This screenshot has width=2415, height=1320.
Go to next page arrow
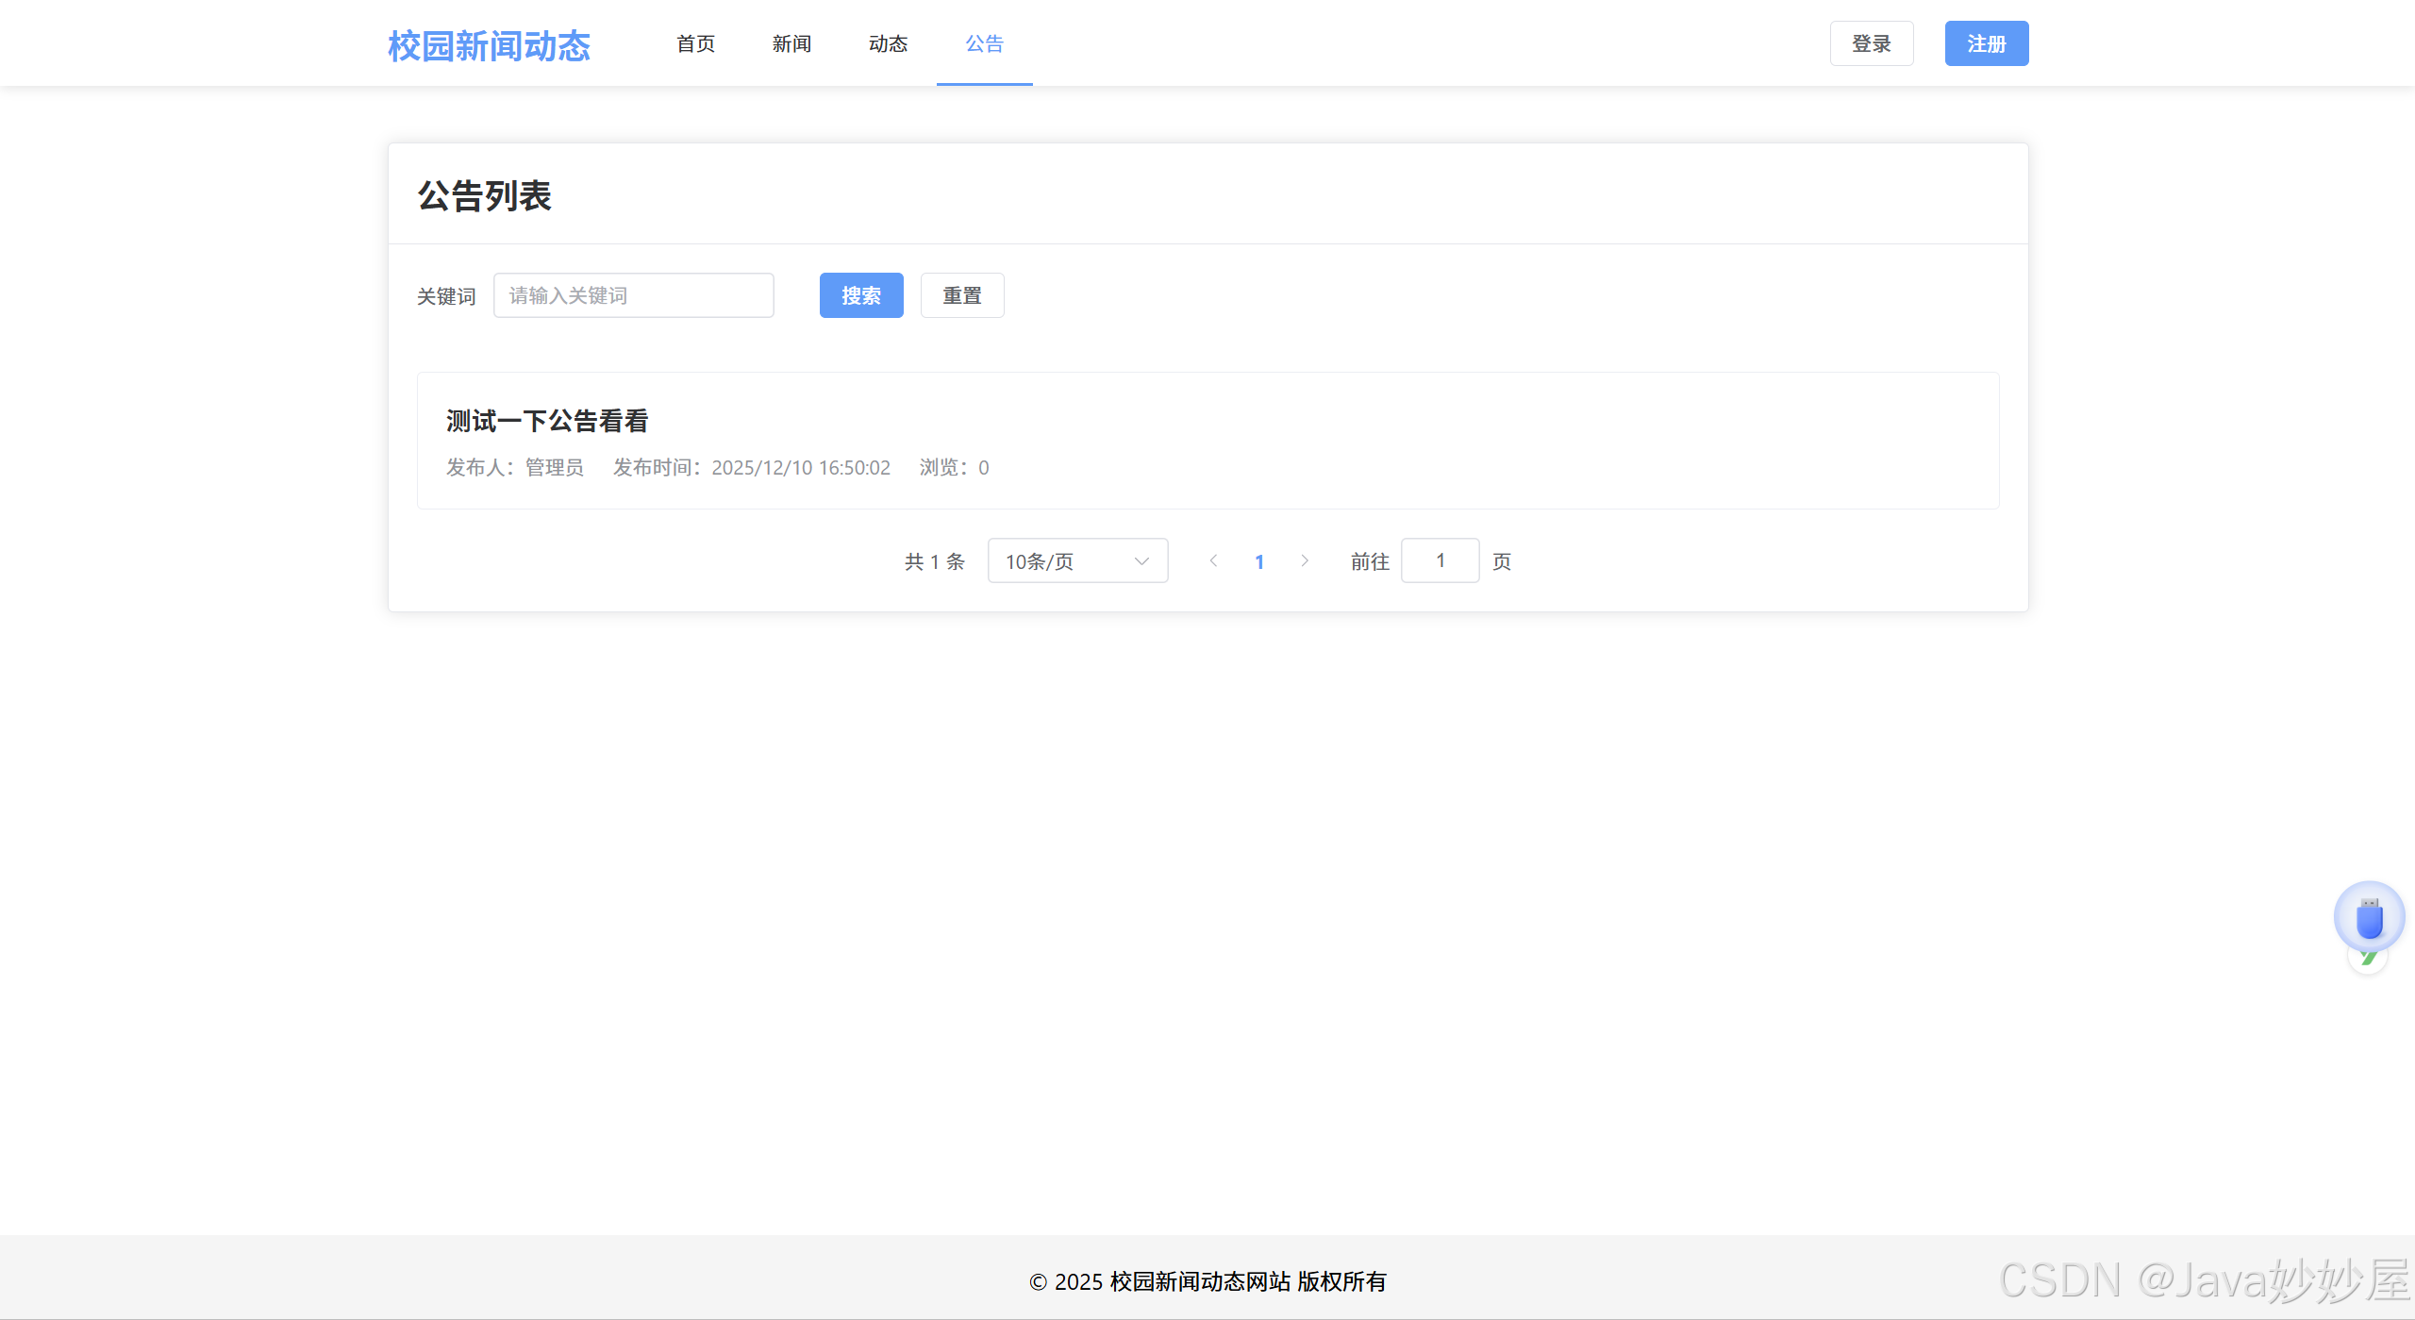click(x=1305, y=560)
